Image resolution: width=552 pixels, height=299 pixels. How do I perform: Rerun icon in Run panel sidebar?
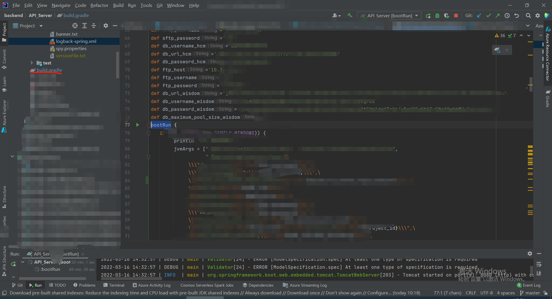coord(13,264)
